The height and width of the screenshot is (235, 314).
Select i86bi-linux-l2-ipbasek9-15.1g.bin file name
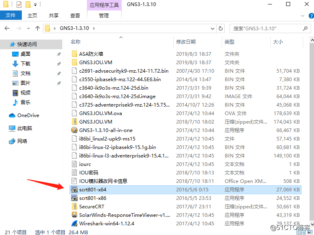(118, 147)
